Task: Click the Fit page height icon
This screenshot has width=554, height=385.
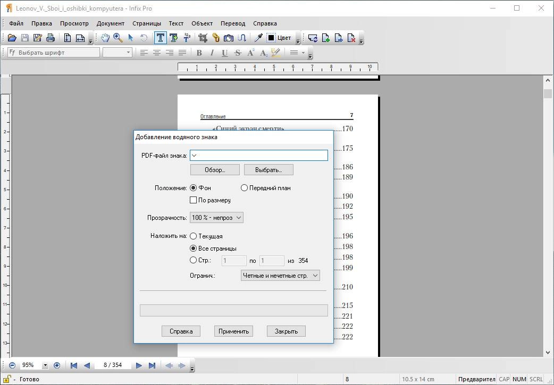Action: pos(68,38)
